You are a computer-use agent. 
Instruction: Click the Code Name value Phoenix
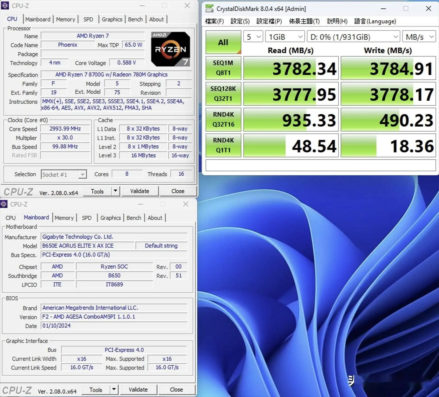point(68,45)
